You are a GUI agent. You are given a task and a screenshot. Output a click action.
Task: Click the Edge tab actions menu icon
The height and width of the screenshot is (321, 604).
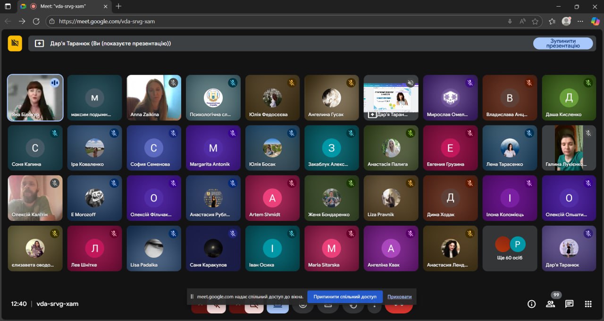pyautogui.click(x=8, y=7)
